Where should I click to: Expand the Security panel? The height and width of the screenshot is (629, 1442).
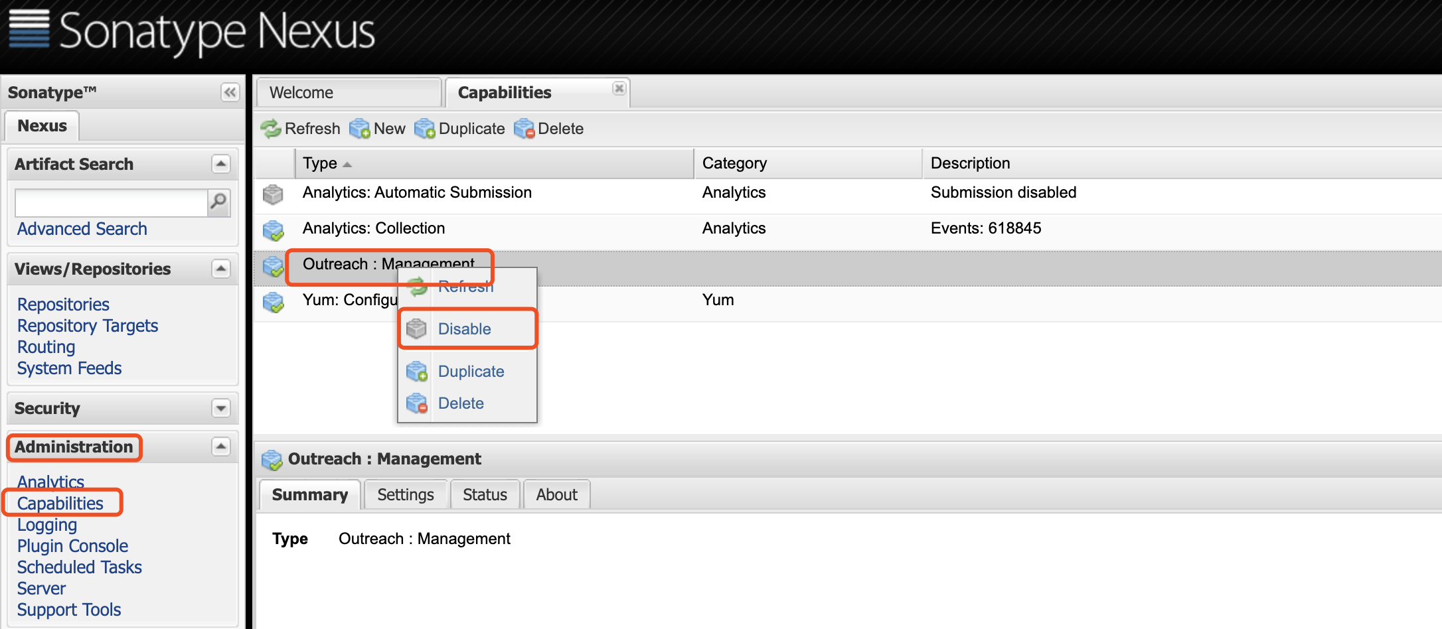pyautogui.click(x=221, y=408)
